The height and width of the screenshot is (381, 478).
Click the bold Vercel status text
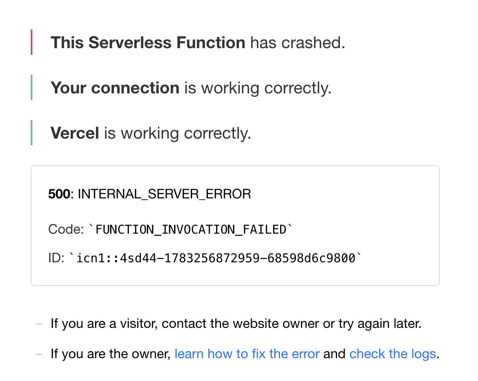[x=75, y=133]
